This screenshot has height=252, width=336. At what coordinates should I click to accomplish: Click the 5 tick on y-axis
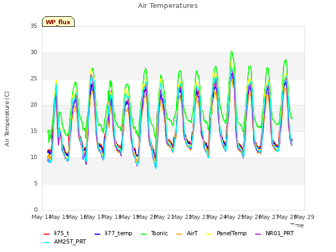pos(36,184)
